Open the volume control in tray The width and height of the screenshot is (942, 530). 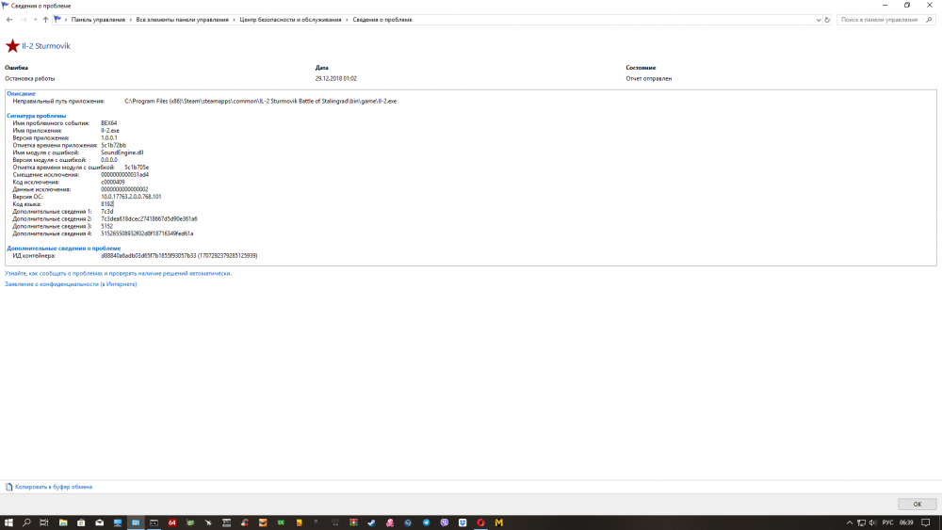873,522
